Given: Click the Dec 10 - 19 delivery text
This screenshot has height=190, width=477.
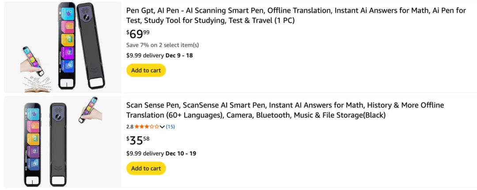Looking at the screenshot, I should (181, 153).
